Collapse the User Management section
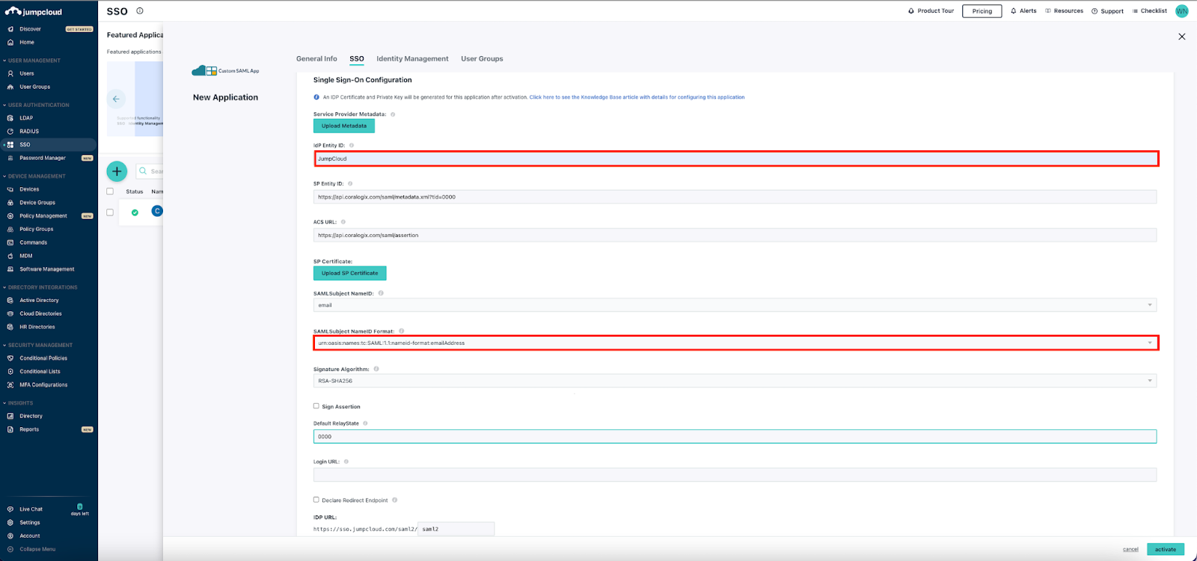1197x561 pixels. (x=34, y=61)
